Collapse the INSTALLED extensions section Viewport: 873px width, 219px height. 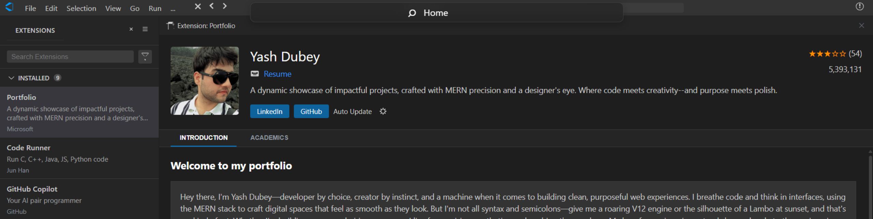pyautogui.click(x=11, y=78)
